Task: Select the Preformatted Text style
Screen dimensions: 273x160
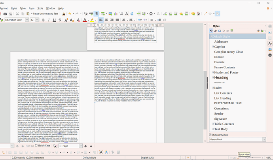Action: (x=228, y=103)
